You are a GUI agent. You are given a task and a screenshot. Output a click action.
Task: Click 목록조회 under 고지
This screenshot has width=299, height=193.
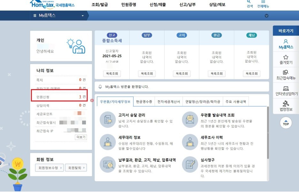click(182, 73)
